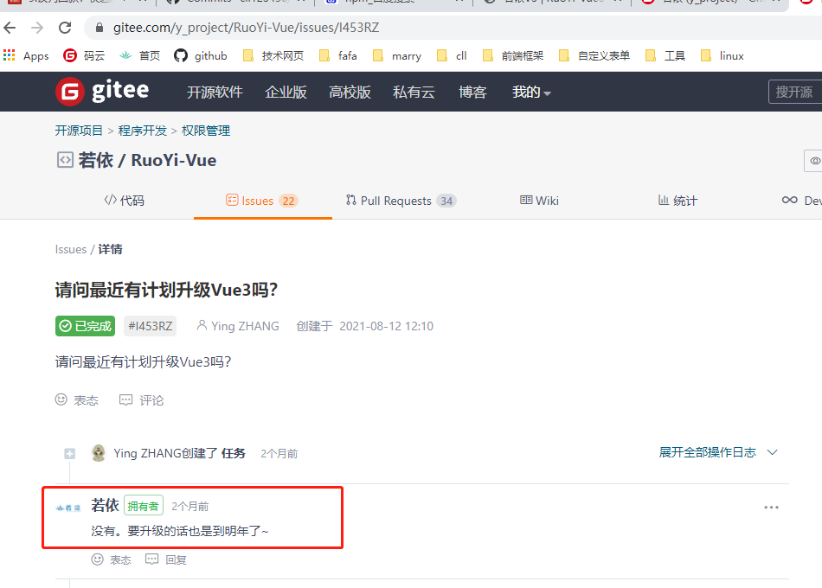Image resolution: width=822 pixels, height=588 pixels.
Task: Open the 我的 dropdown menu
Action: pyautogui.click(x=530, y=91)
